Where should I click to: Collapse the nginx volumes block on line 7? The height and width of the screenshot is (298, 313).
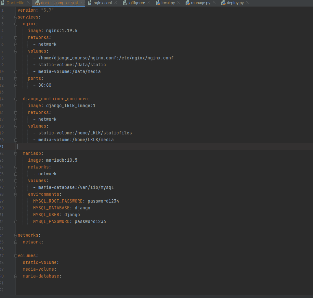coord(16,51)
